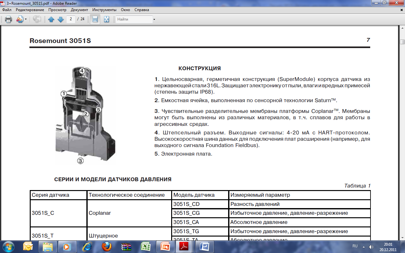The width and height of the screenshot is (405, 253).
Task: Go to next page with down arrow
Action: click(61, 19)
